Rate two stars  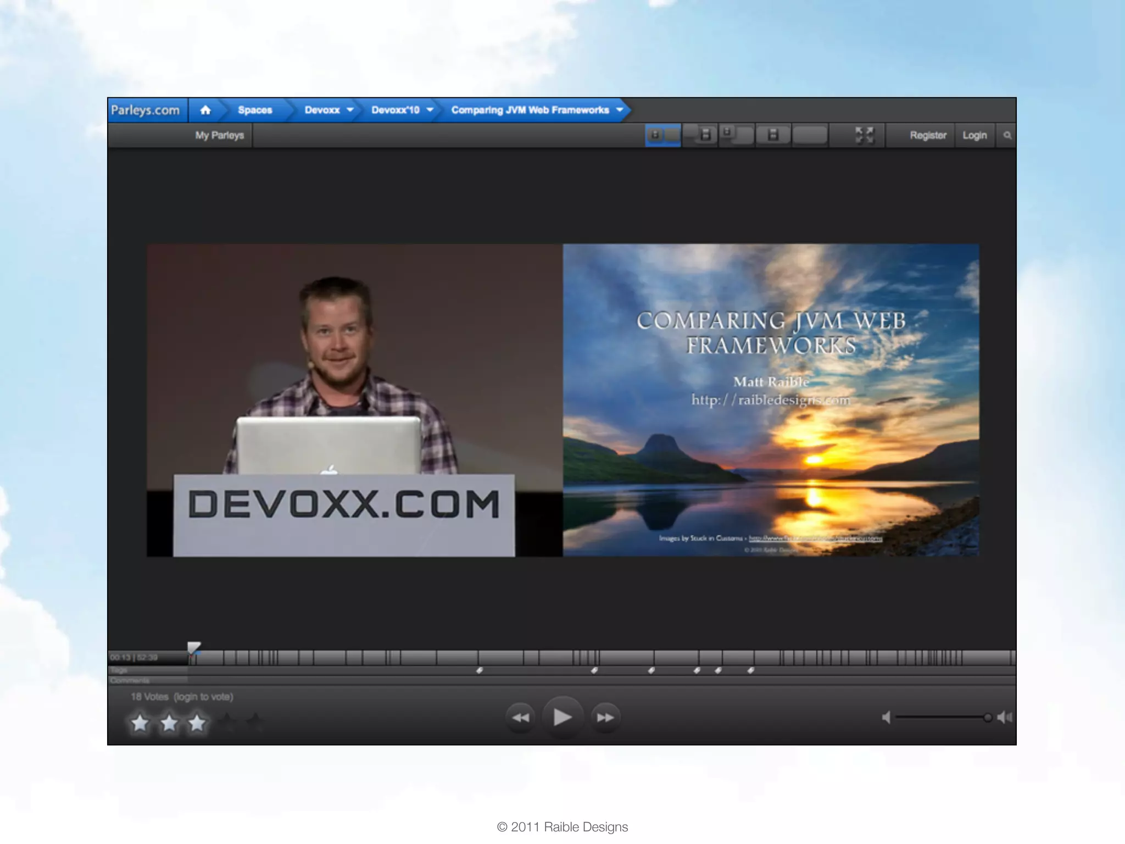(169, 723)
